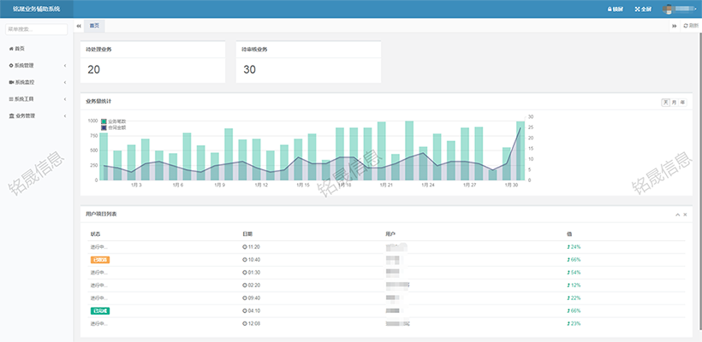Click the green 已完成 status badge
The height and width of the screenshot is (342, 702).
(100, 310)
